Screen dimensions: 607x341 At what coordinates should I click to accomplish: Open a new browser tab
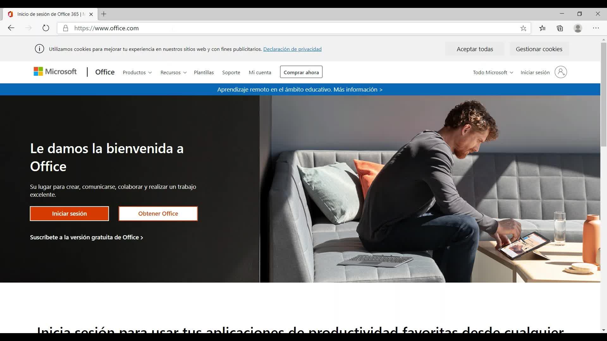pos(104,14)
